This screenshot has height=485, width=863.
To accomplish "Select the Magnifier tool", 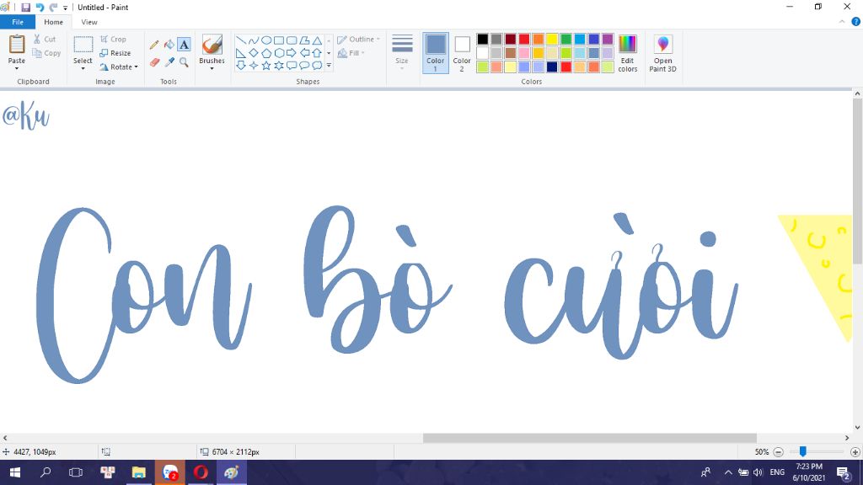I will 184,62.
